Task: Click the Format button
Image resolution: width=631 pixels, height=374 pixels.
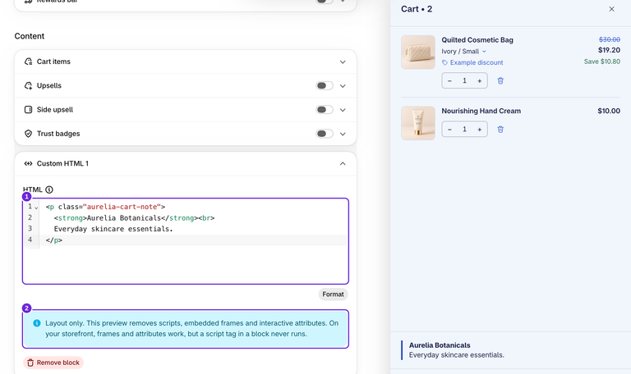Action: [333, 294]
